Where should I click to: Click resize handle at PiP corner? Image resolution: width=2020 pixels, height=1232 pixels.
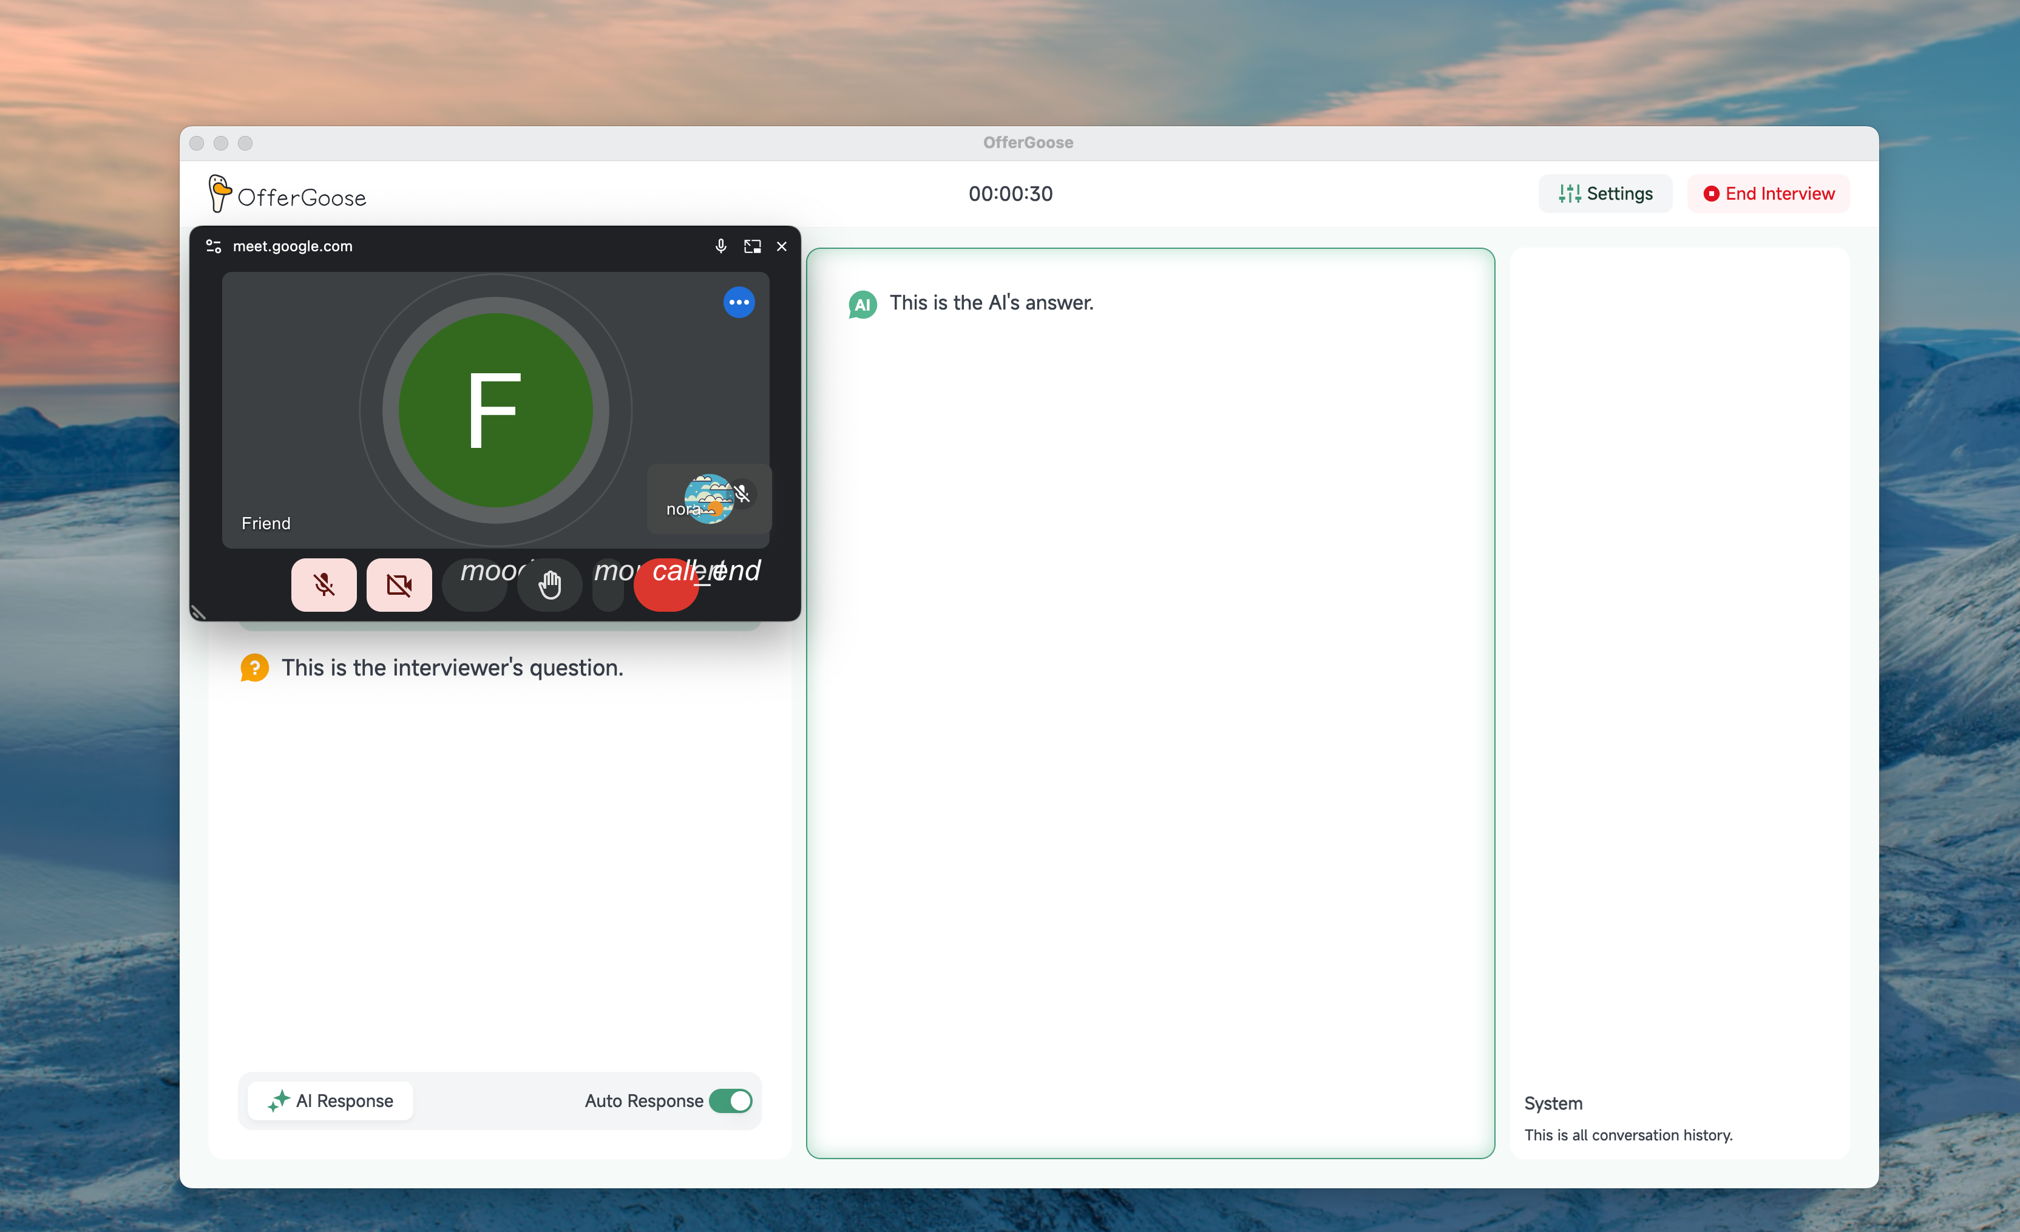tap(198, 612)
